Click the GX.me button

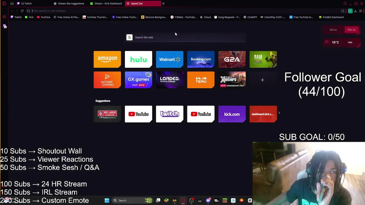point(333,30)
